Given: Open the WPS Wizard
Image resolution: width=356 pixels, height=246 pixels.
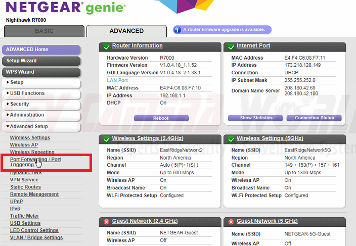Looking at the screenshot, I should [41, 72].
